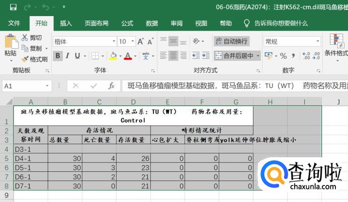The width and height of the screenshot is (348, 202).
Task: Click the decrease font size icon
Action: coord(150,41)
